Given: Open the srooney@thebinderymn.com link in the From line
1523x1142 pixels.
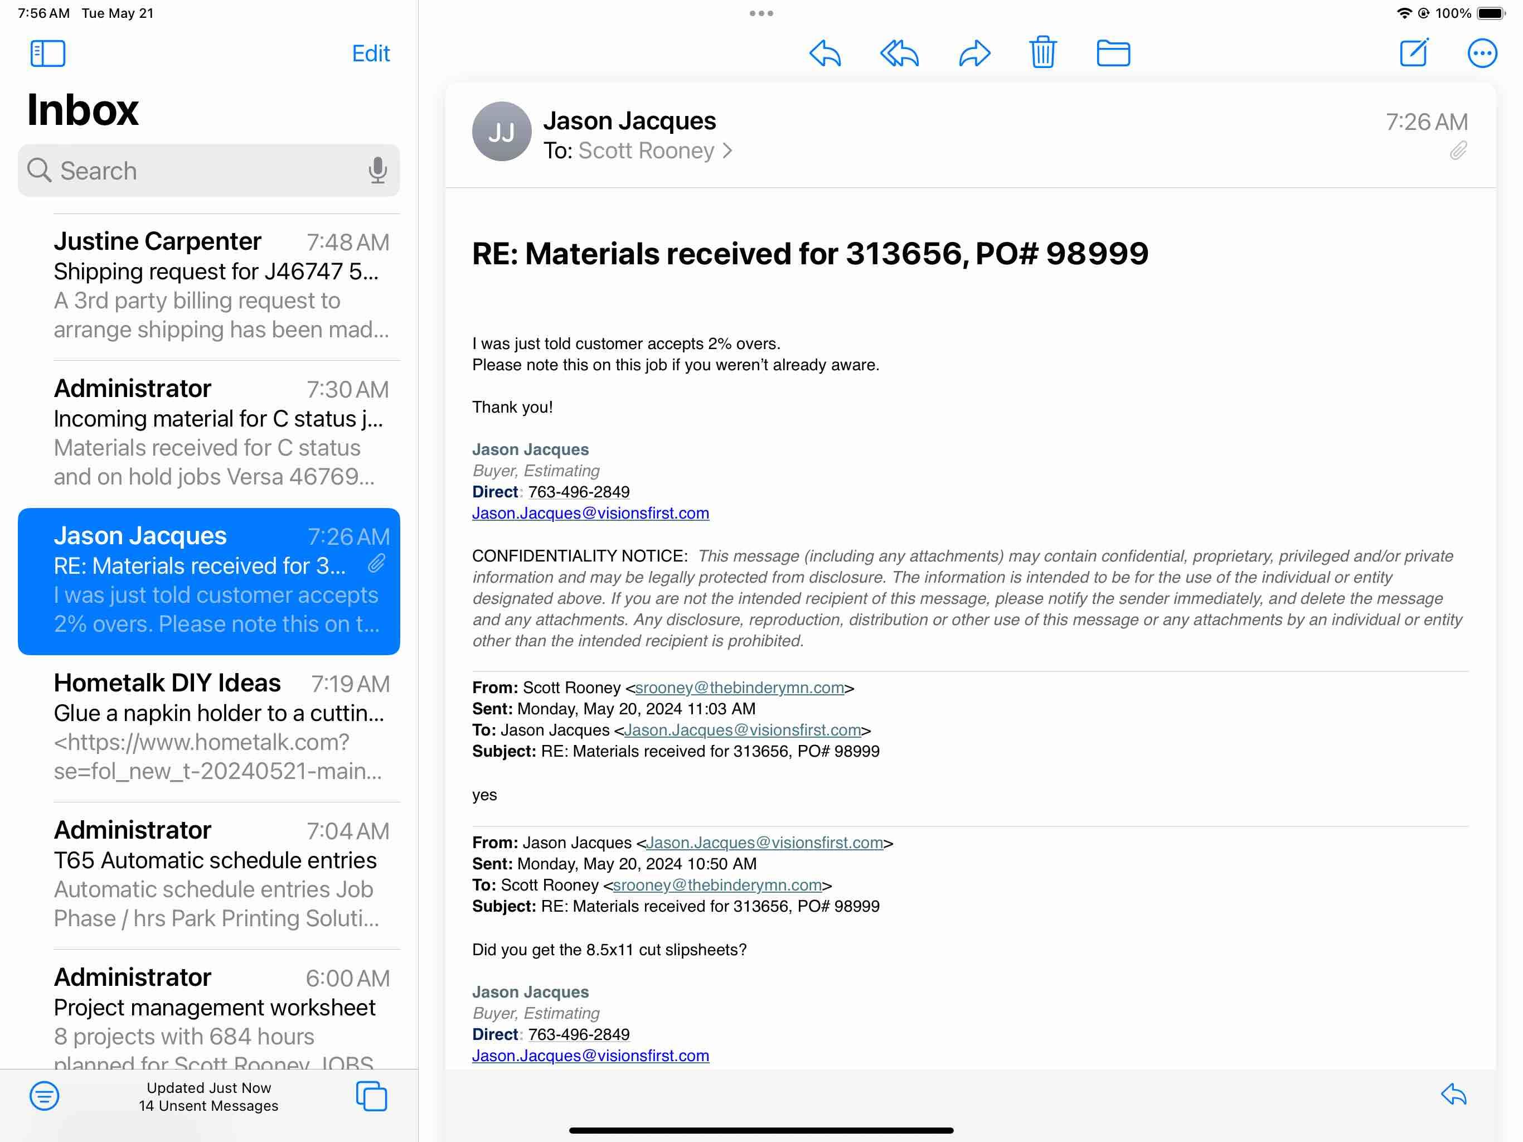Looking at the screenshot, I should [x=739, y=688].
